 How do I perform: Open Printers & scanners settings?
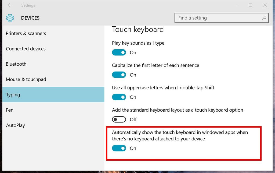click(26, 33)
